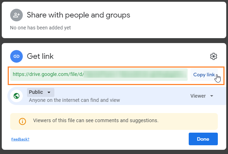Click the https:// start of the link
This screenshot has width=228, height=154.
coord(20,75)
